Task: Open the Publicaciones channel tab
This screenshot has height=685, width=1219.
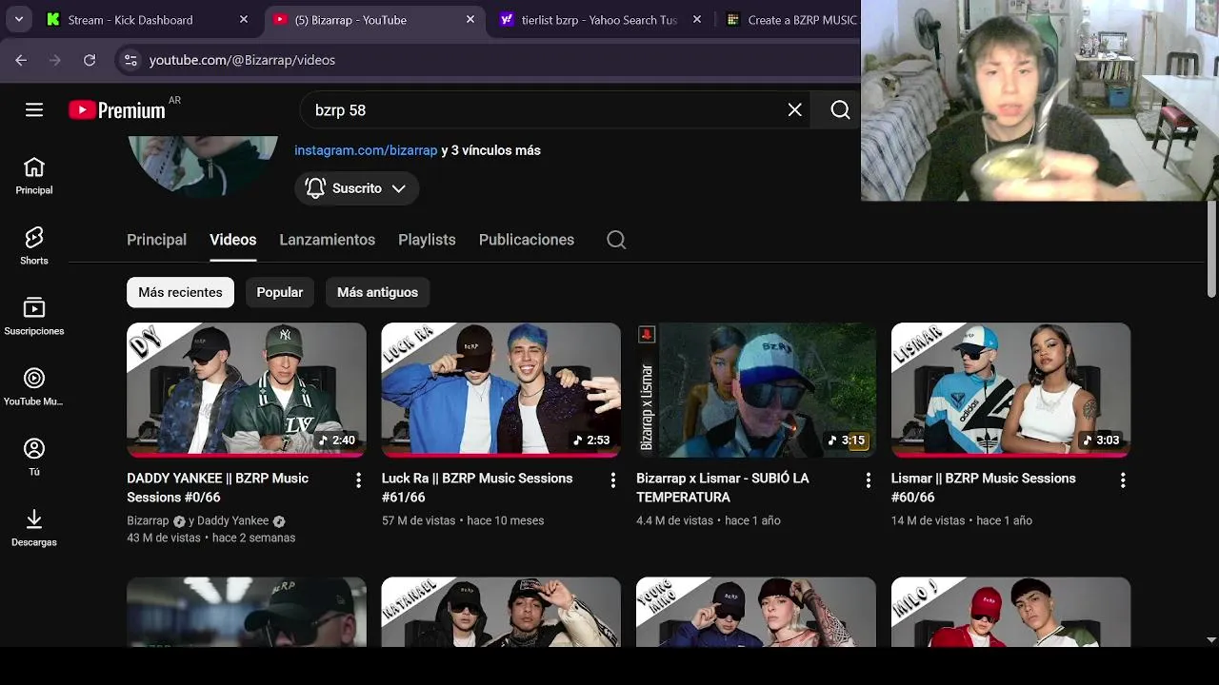Action: pyautogui.click(x=527, y=240)
